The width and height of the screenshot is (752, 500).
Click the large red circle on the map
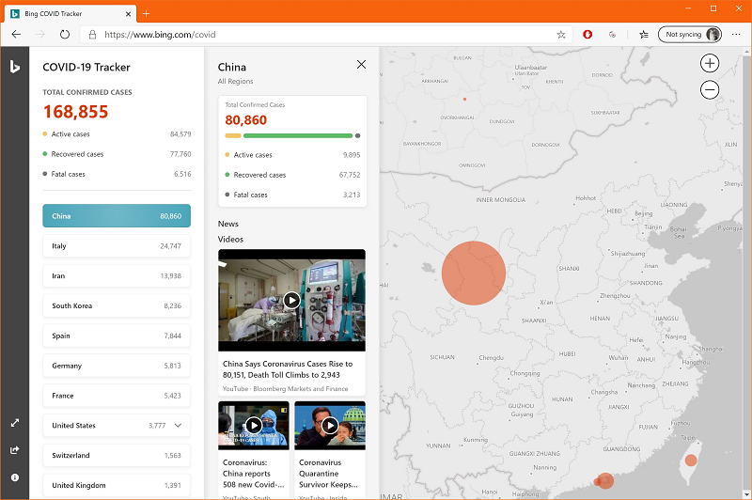[474, 273]
